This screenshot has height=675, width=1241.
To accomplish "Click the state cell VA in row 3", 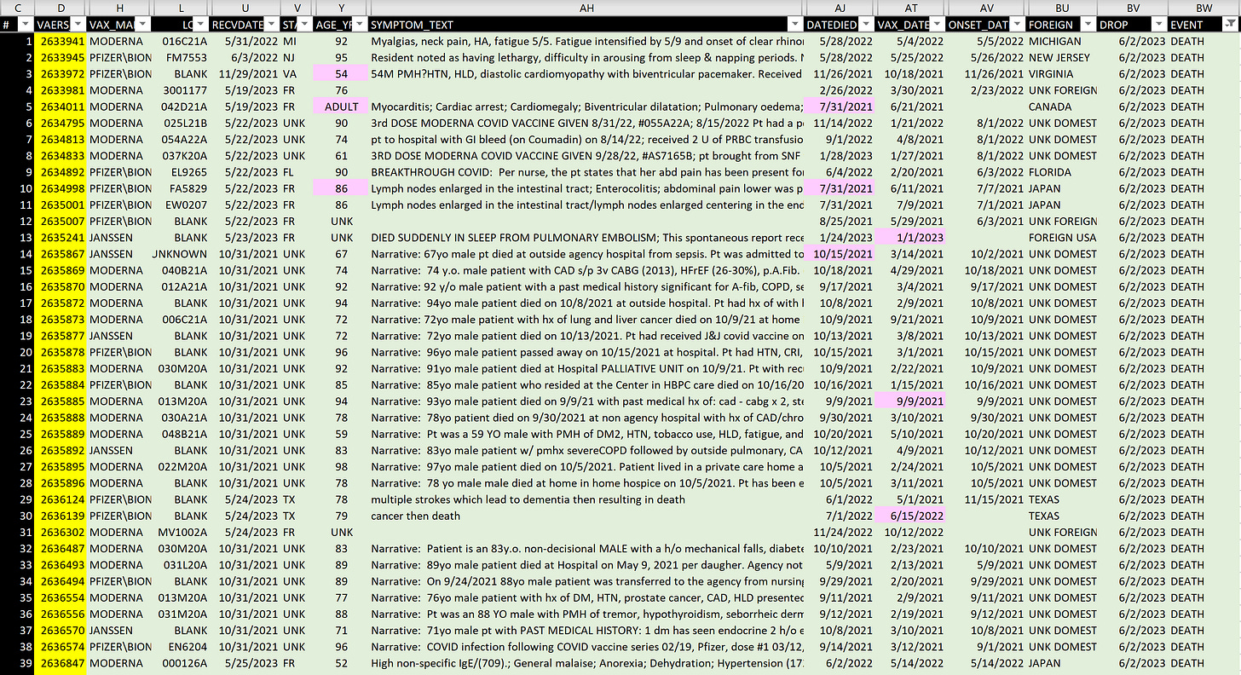I will (297, 74).
